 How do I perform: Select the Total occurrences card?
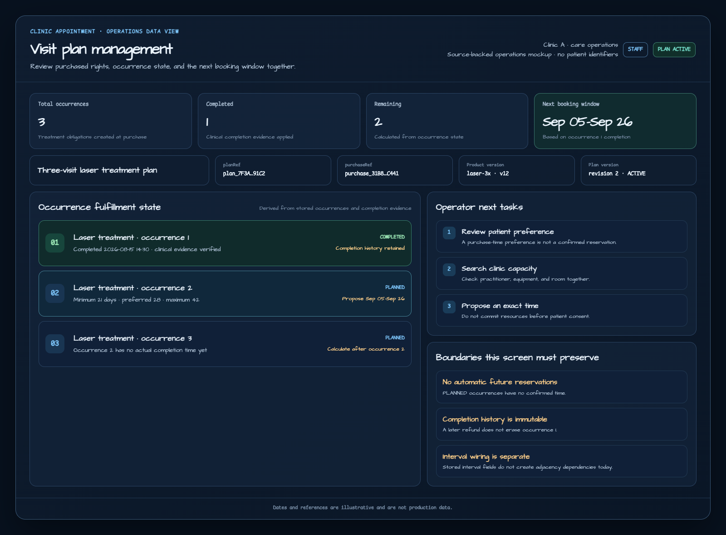point(111,121)
